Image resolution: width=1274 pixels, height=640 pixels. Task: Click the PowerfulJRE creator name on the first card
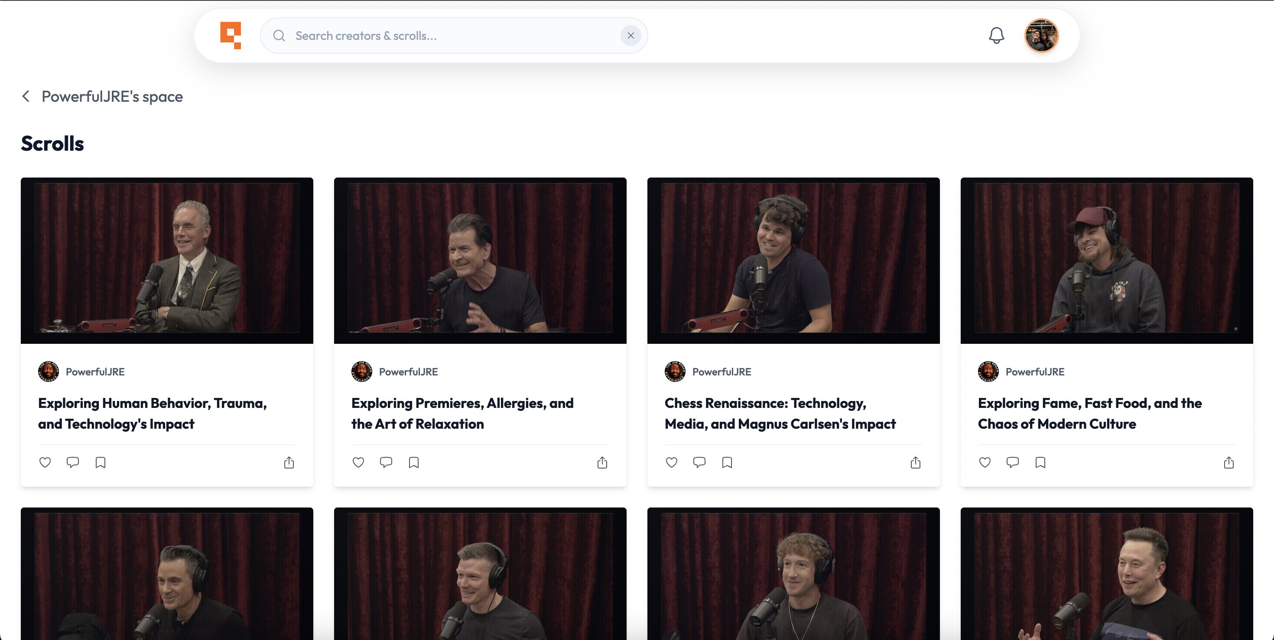coord(95,372)
